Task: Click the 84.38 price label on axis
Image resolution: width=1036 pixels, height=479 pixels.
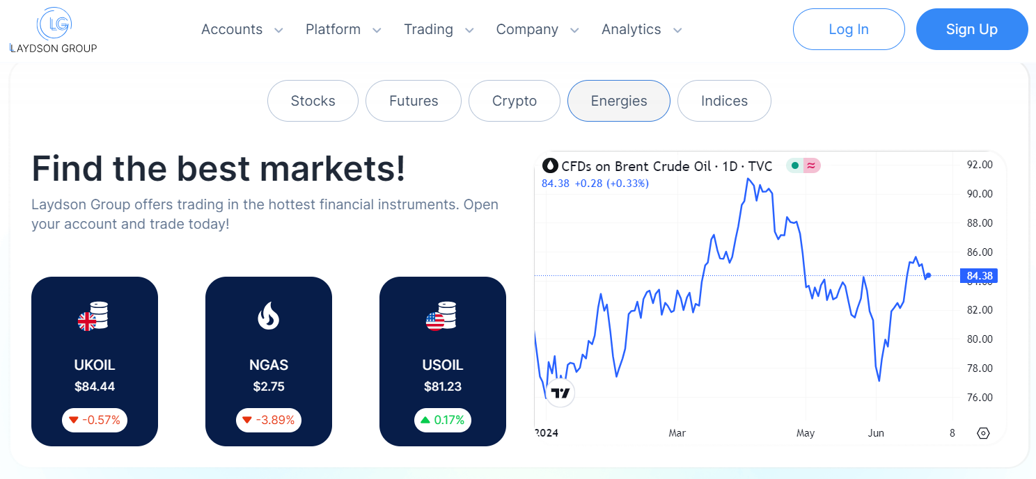Action: [x=978, y=276]
